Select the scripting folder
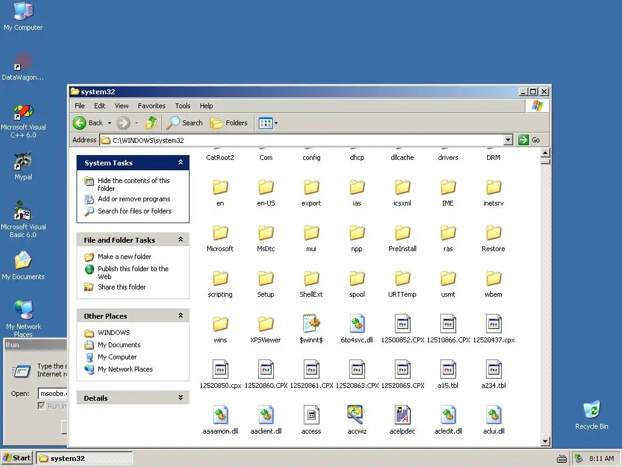 [220, 284]
